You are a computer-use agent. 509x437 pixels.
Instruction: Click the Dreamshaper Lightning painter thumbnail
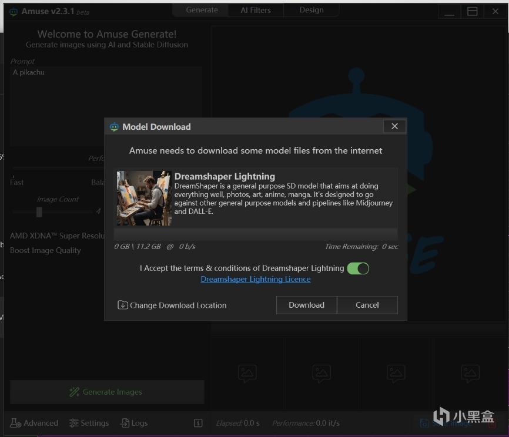point(144,198)
